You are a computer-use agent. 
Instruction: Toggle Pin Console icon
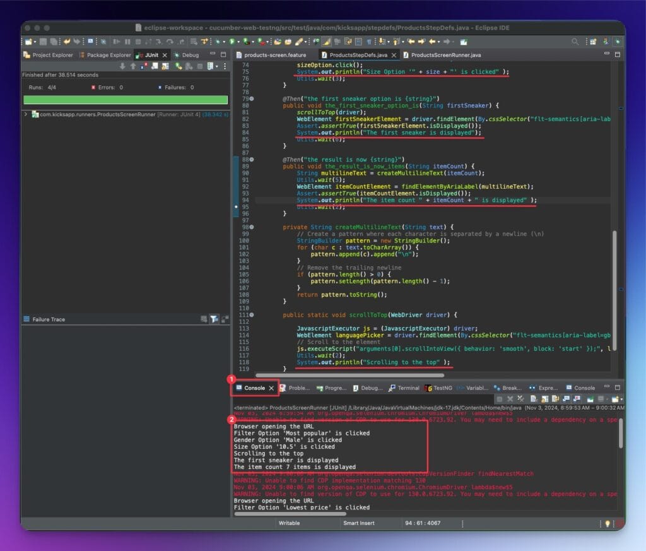click(590, 398)
